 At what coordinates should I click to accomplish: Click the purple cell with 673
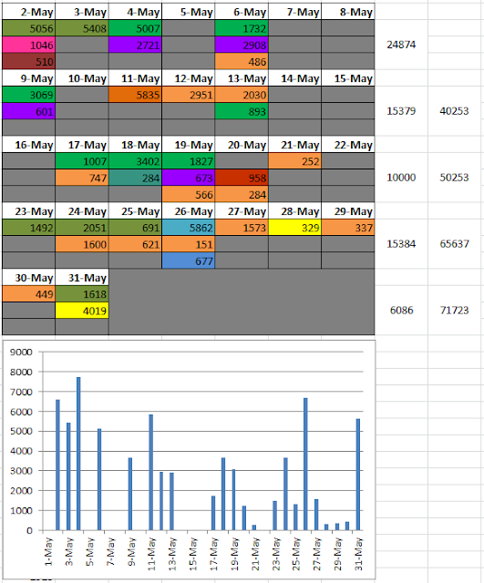[x=189, y=179]
